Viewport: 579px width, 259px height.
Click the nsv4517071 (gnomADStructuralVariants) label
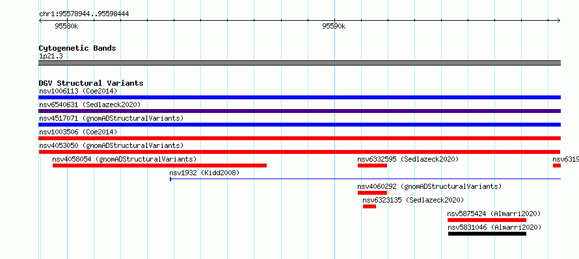pyautogui.click(x=111, y=118)
